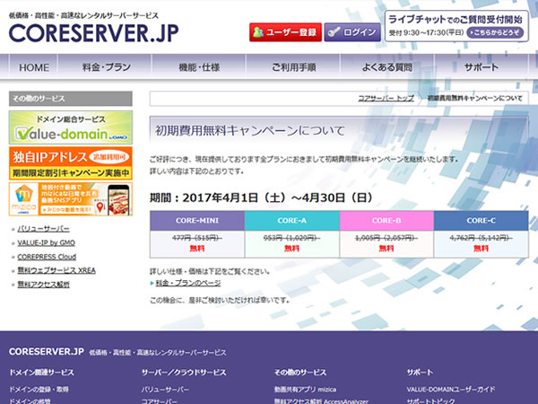Open the 料金・プランのページ link
The image size is (538, 404).
[x=188, y=283]
